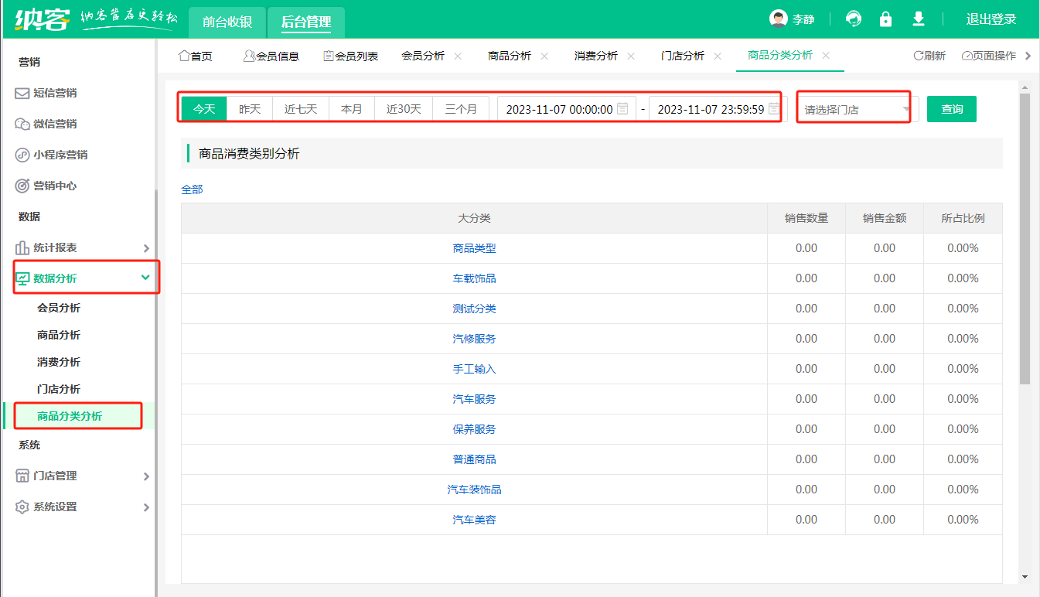1040x597 pixels.
Task: Click the 查询 search button
Action: [952, 109]
